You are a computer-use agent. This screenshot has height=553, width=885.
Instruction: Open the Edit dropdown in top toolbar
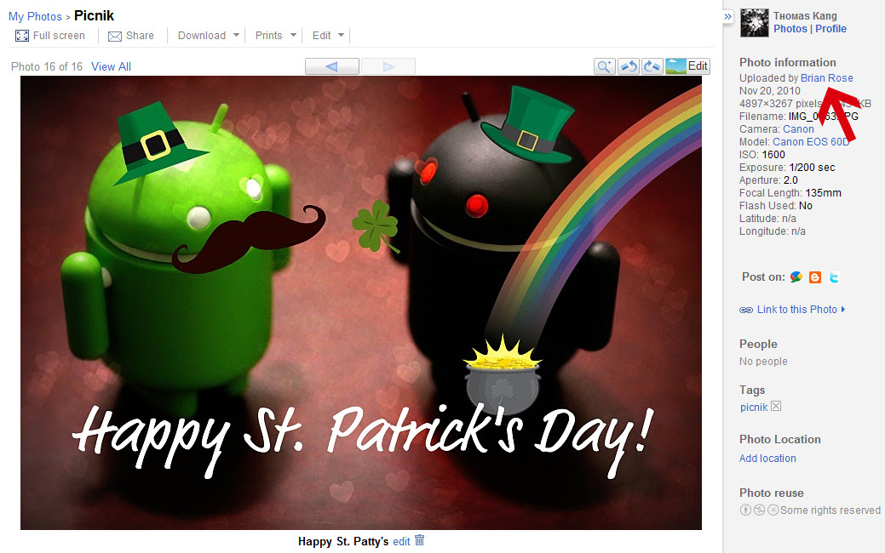[328, 36]
